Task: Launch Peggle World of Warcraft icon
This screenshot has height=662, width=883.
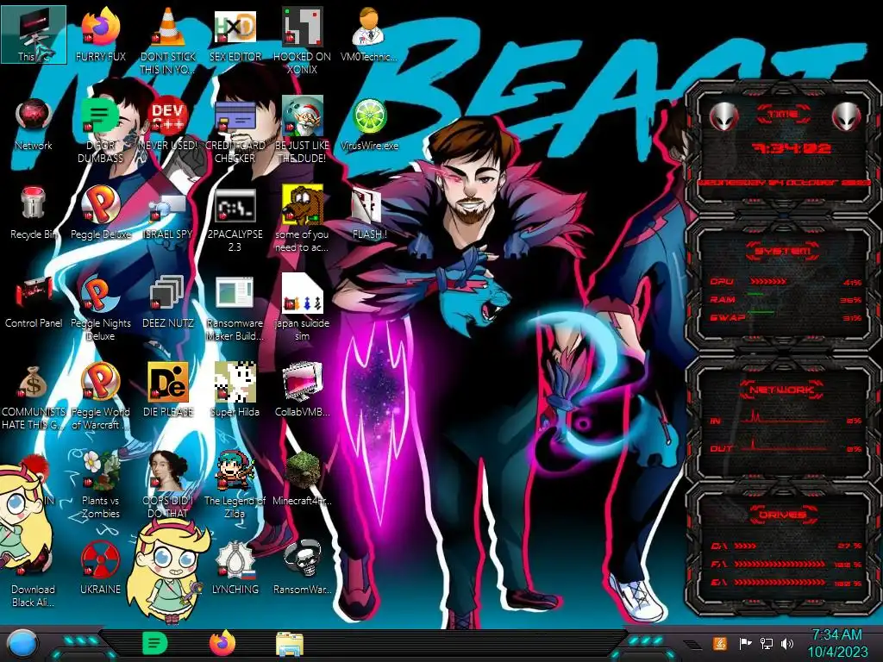Action: point(100,397)
